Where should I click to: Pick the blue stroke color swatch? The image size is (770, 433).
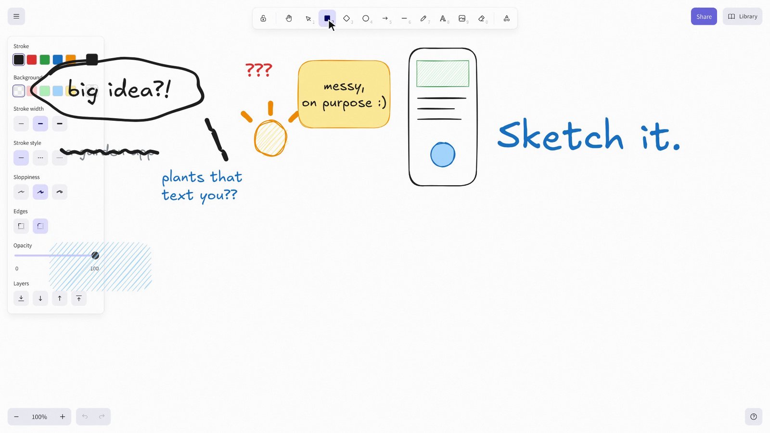point(58,60)
